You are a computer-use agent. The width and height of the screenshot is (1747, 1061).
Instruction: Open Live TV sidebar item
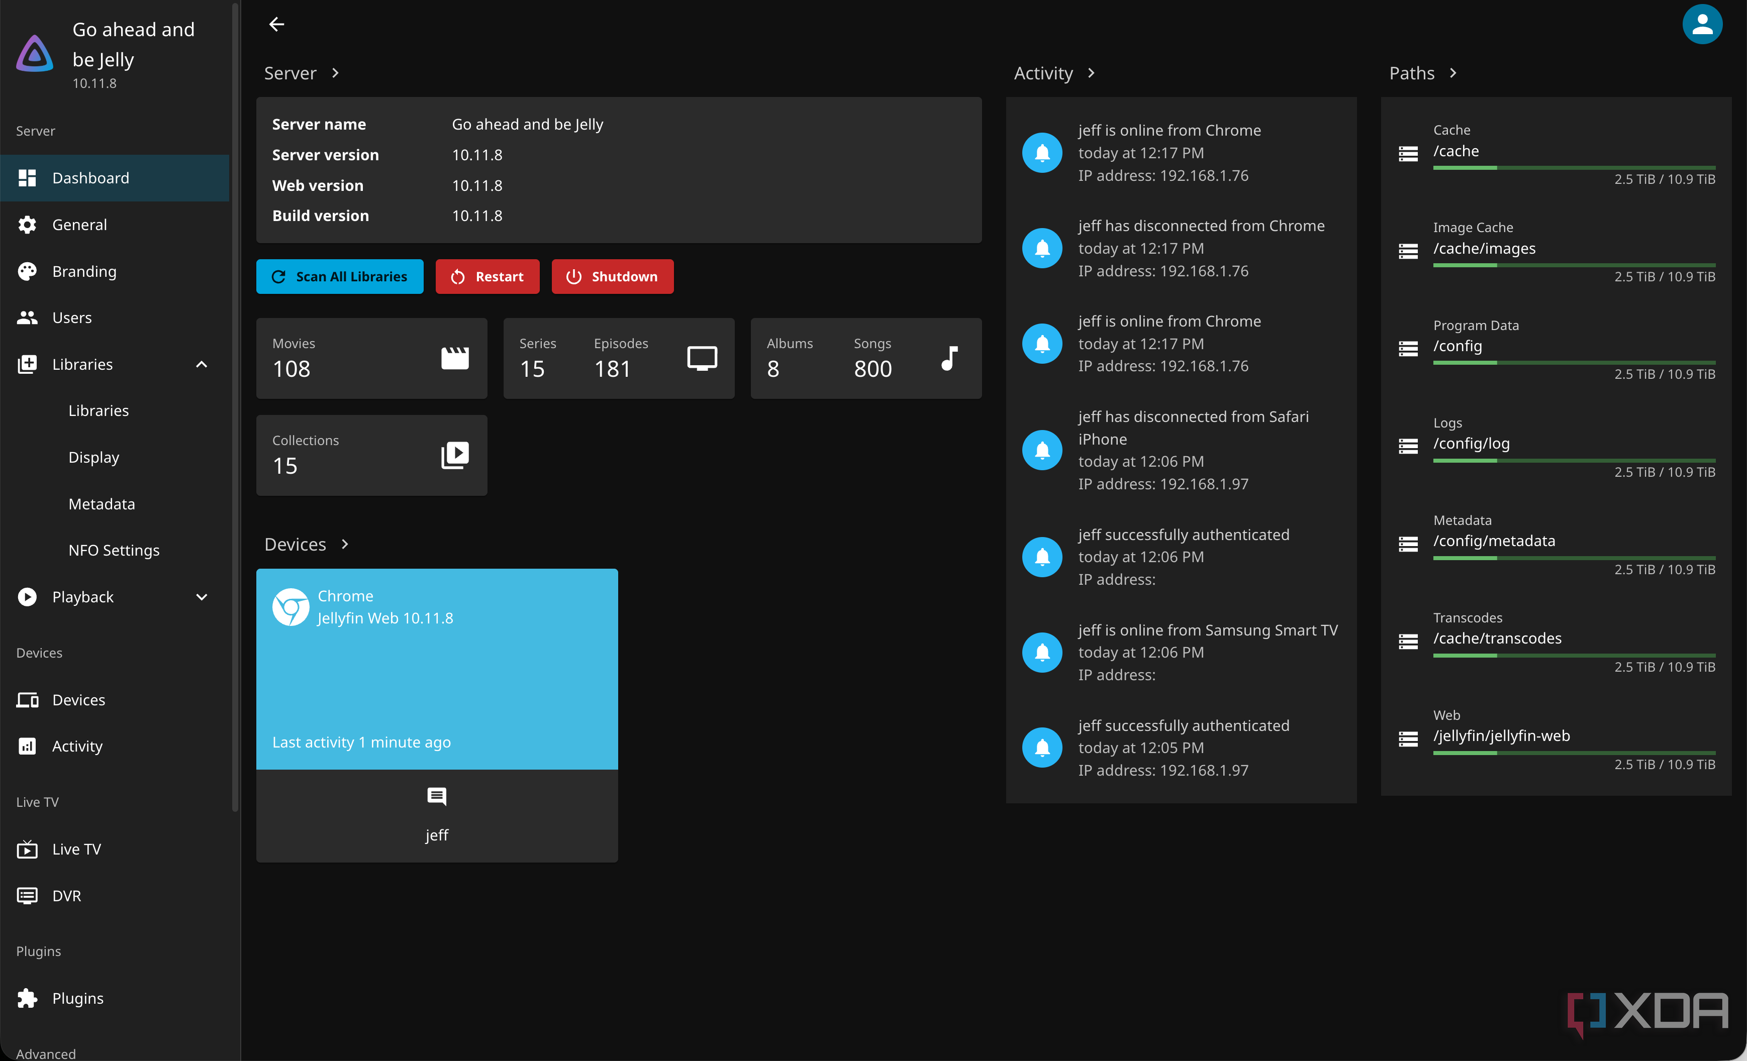(x=114, y=849)
